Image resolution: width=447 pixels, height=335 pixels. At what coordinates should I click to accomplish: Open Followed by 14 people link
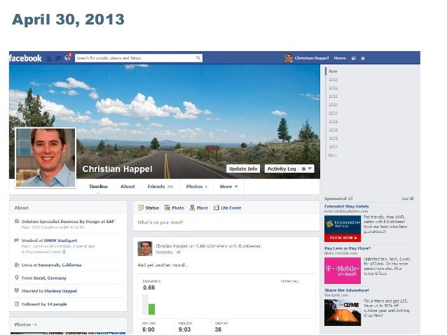44,304
